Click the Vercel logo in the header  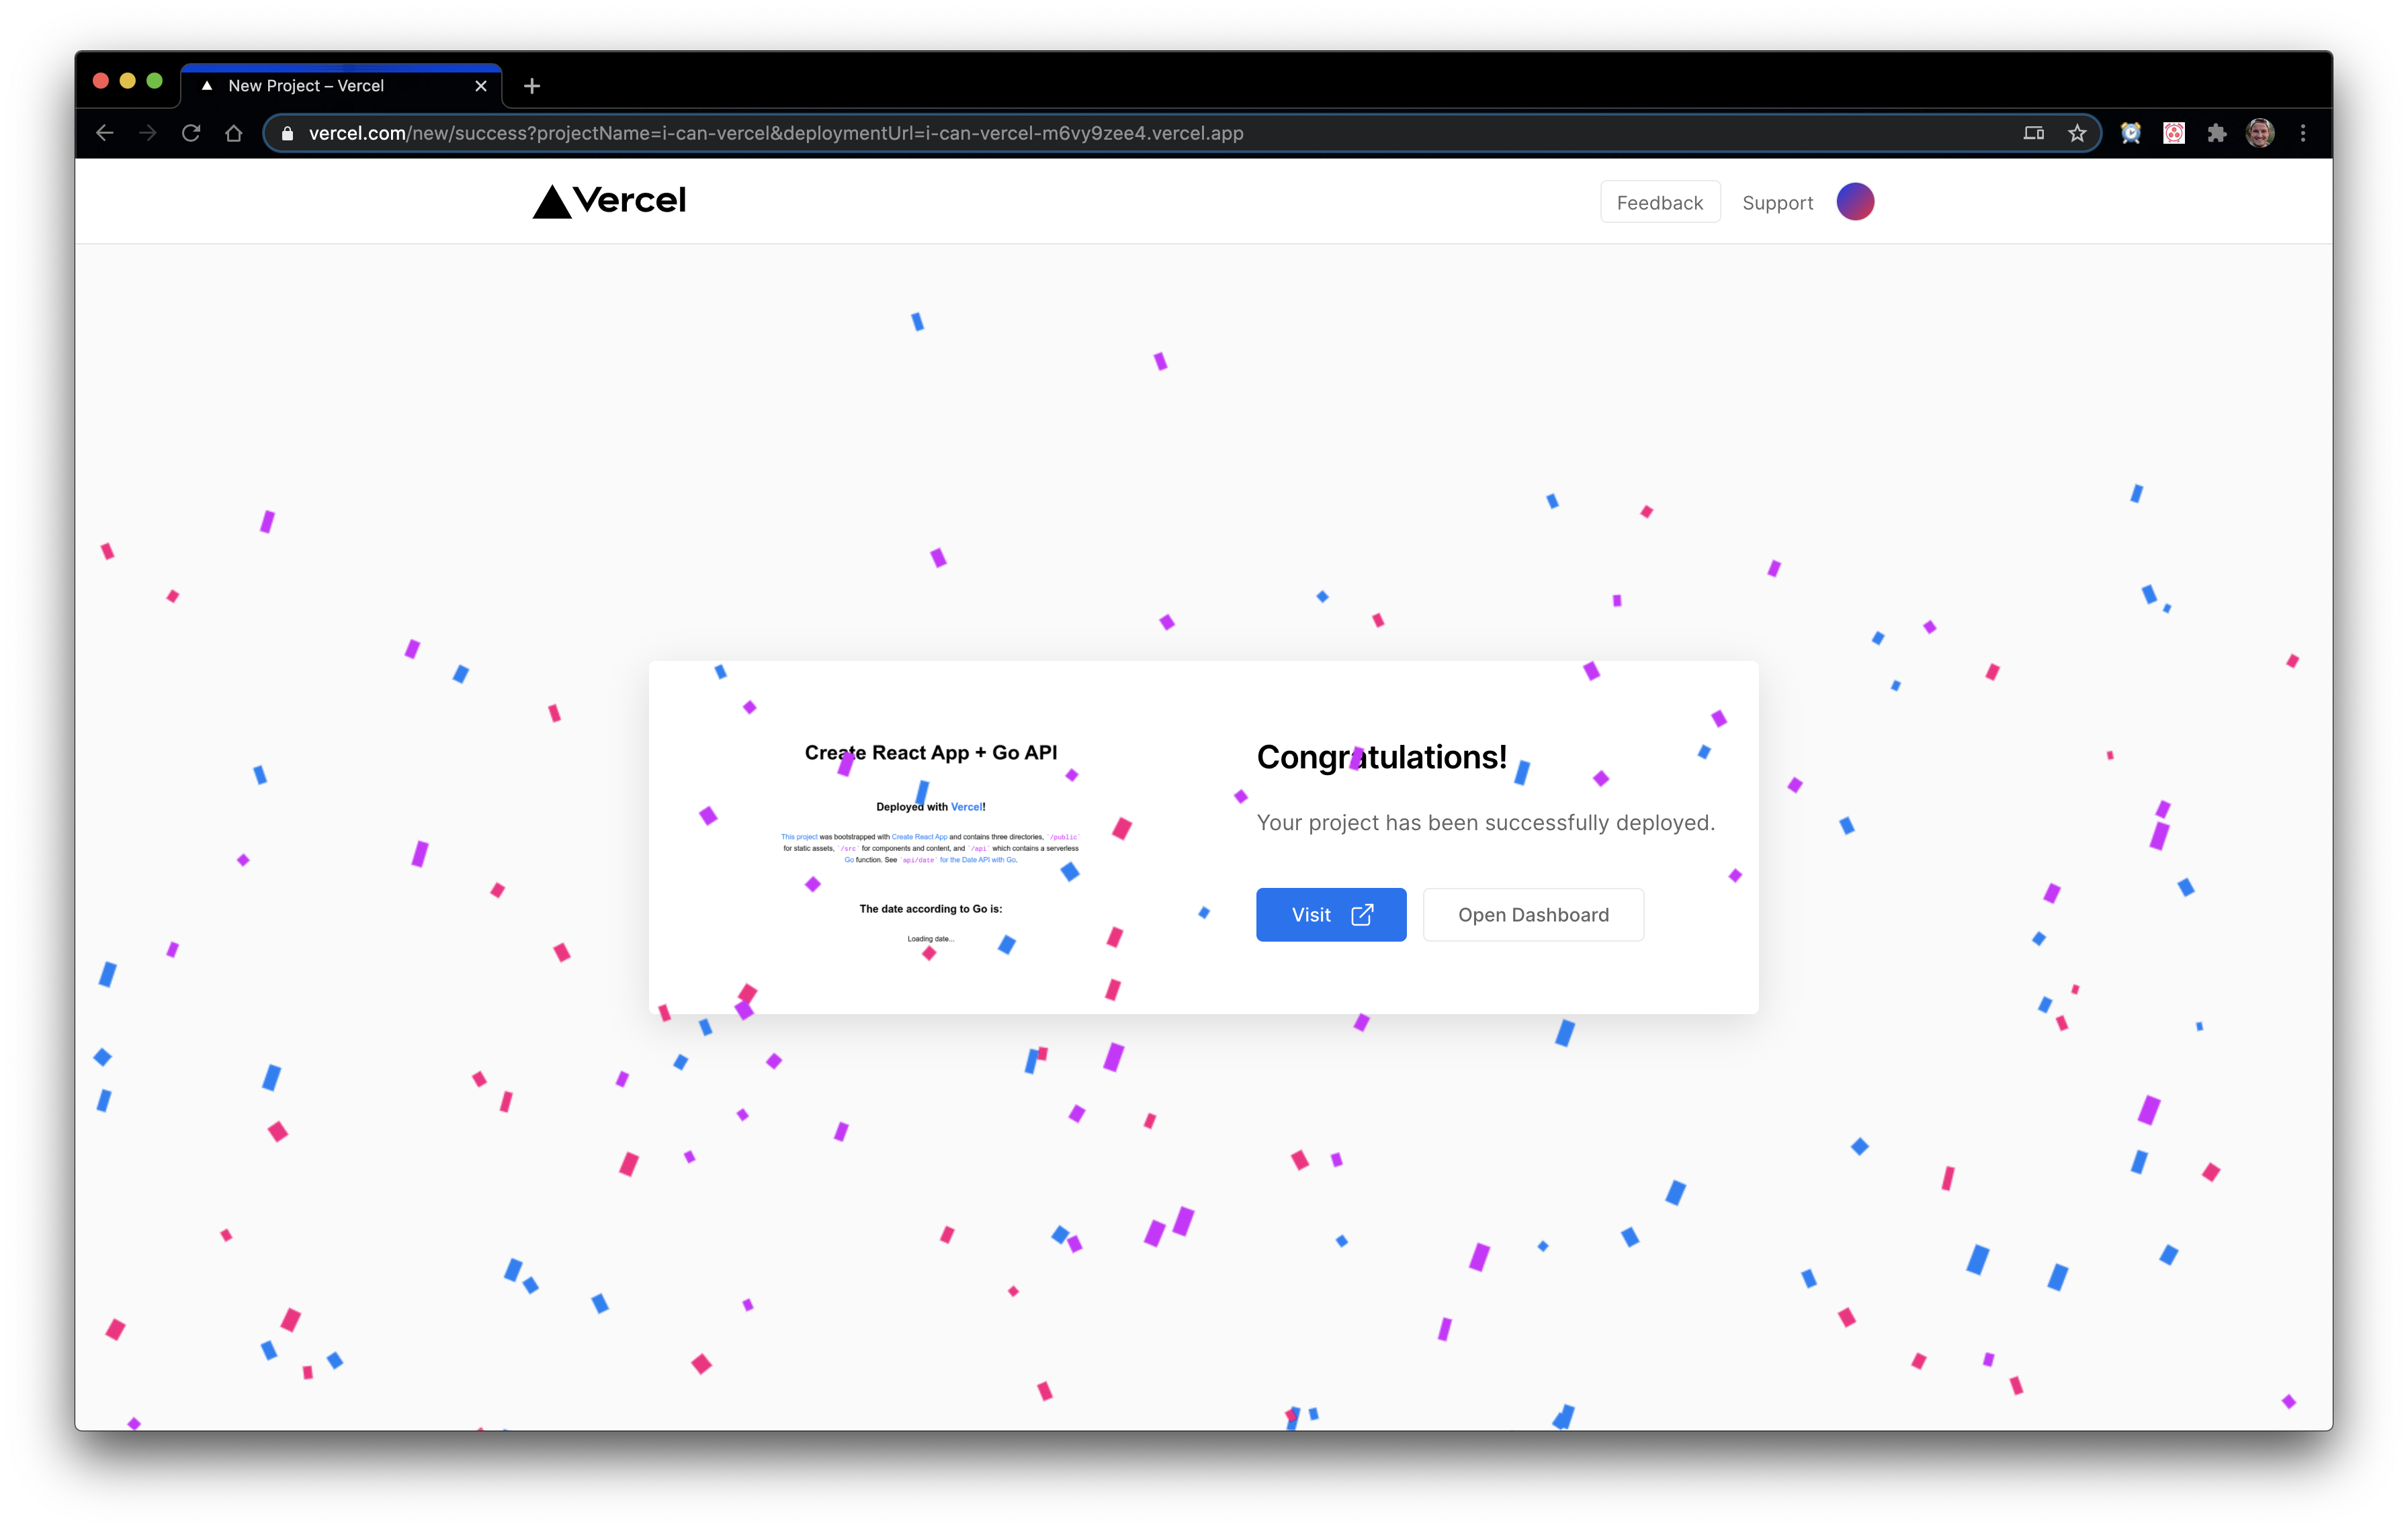pos(609,201)
